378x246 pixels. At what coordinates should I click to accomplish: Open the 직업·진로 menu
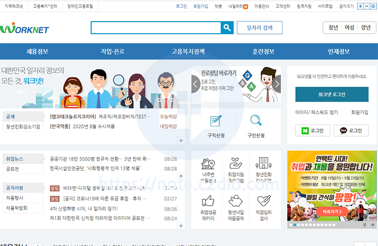click(112, 52)
